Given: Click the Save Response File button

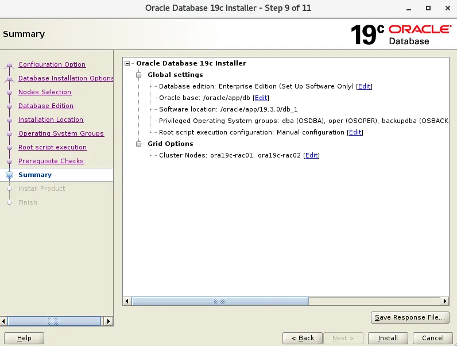Looking at the screenshot, I should coord(410,317).
